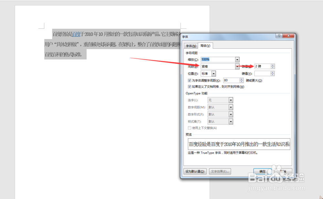Open the 位置 position dropdown
The image size is (323, 199).
[x=214, y=74]
